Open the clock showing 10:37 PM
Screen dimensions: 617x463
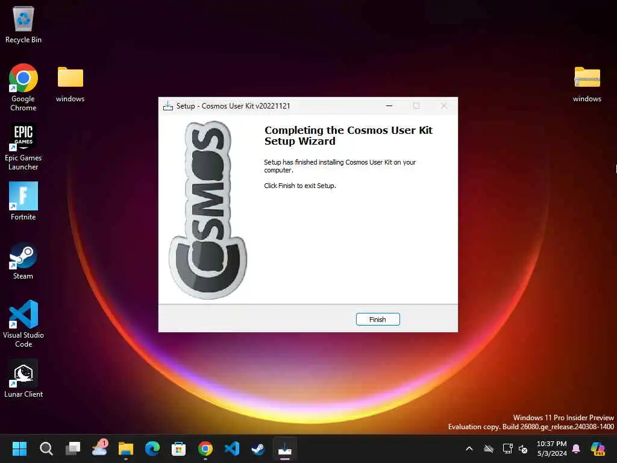(x=552, y=449)
